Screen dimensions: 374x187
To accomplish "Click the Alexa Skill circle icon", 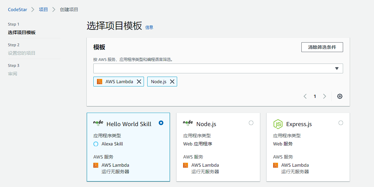I will pos(96,144).
